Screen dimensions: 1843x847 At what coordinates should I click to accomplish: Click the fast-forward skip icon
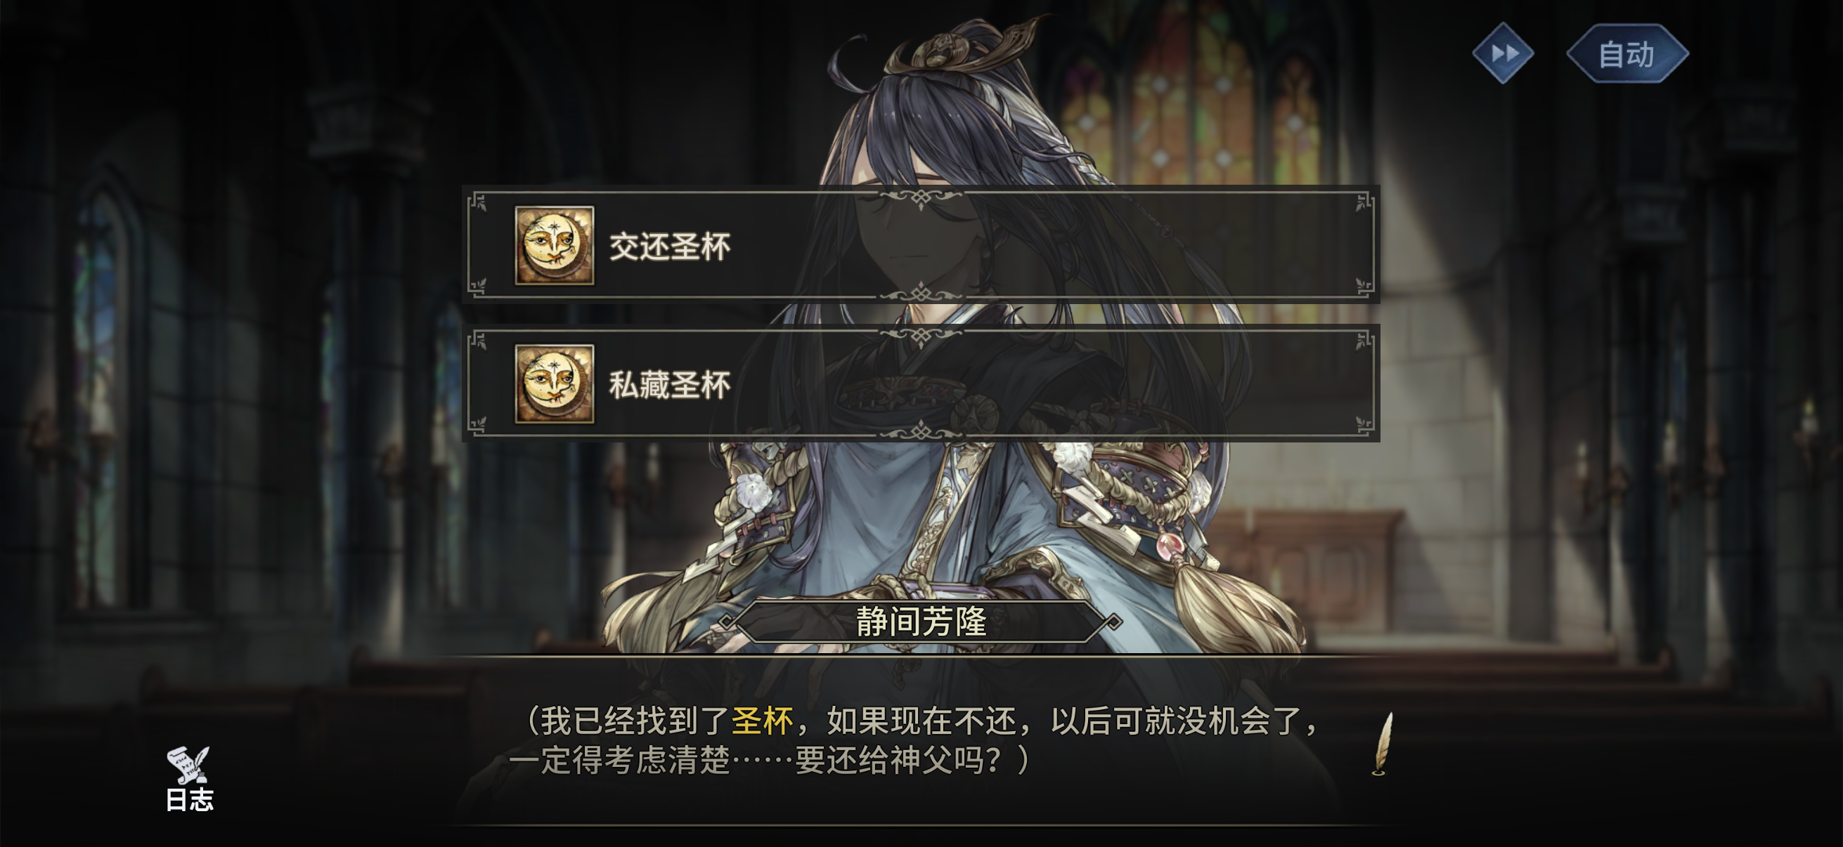tap(1503, 53)
